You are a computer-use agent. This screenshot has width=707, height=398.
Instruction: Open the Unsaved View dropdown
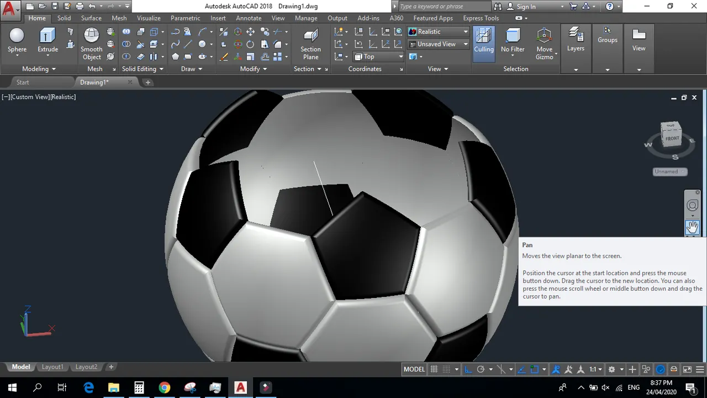coord(439,44)
